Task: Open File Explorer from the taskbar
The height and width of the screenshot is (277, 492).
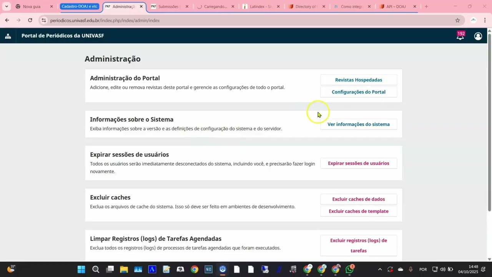Action: coord(124,269)
